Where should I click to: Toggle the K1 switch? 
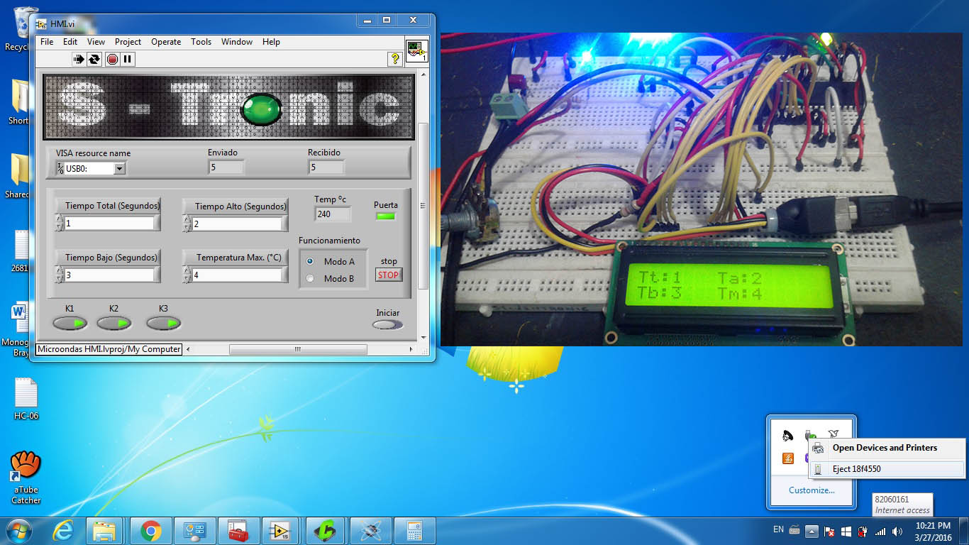(x=70, y=323)
